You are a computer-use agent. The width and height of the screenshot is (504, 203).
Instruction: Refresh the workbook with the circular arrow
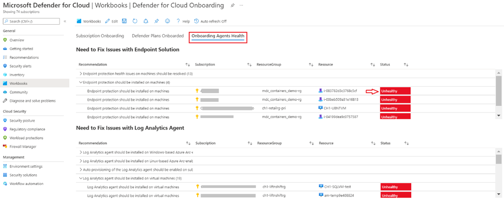coord(135,21)
